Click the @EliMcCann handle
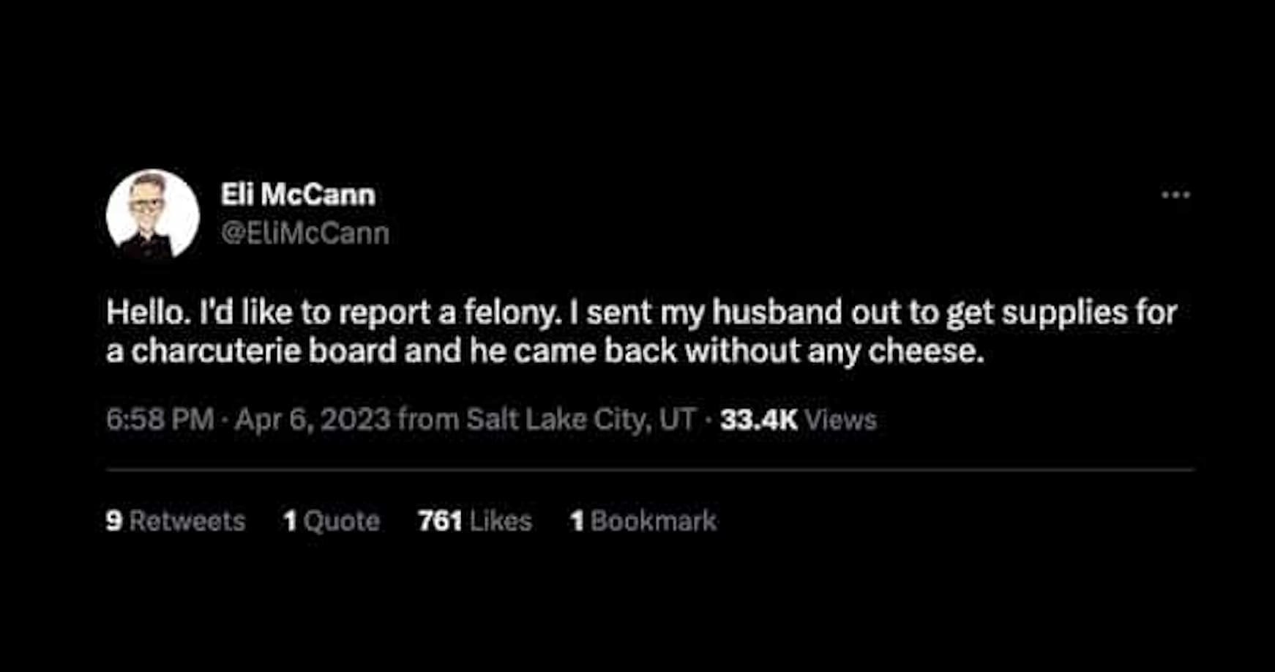Screen dimensions: 1275x672 305,234
